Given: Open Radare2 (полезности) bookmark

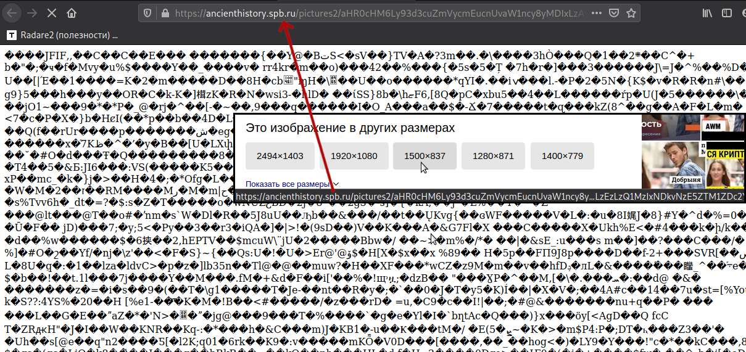Looking at the screenshot, I should (62, 35).
